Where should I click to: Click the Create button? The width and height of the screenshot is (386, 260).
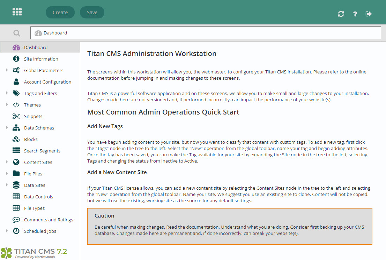coord(60,12)
